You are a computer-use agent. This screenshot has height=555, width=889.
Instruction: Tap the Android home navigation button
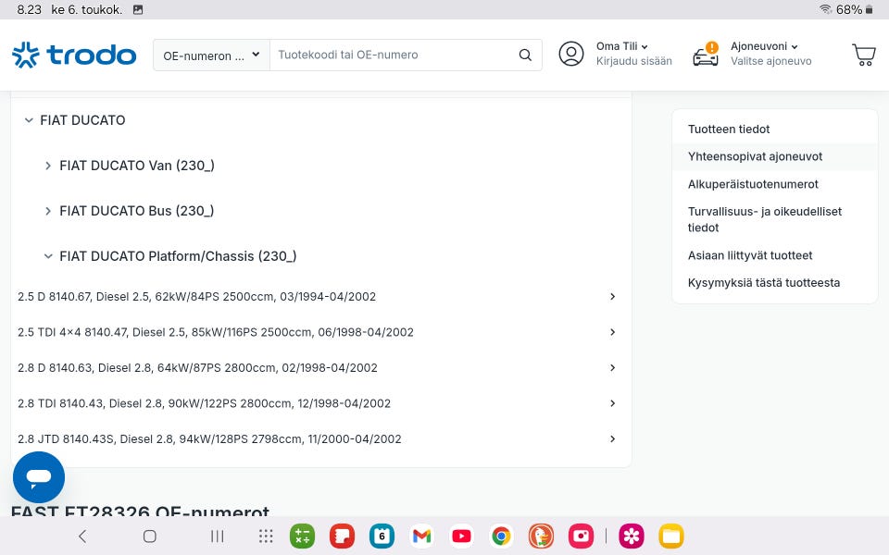click(x=150, y=536)
